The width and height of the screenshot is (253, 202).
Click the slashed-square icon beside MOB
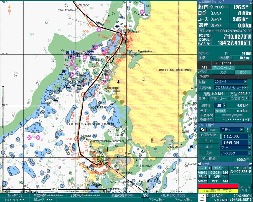click(202, 130)
